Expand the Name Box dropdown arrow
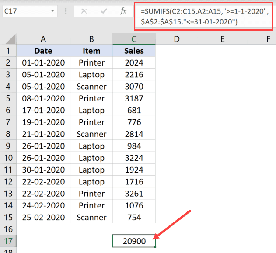 click(53, 11)
